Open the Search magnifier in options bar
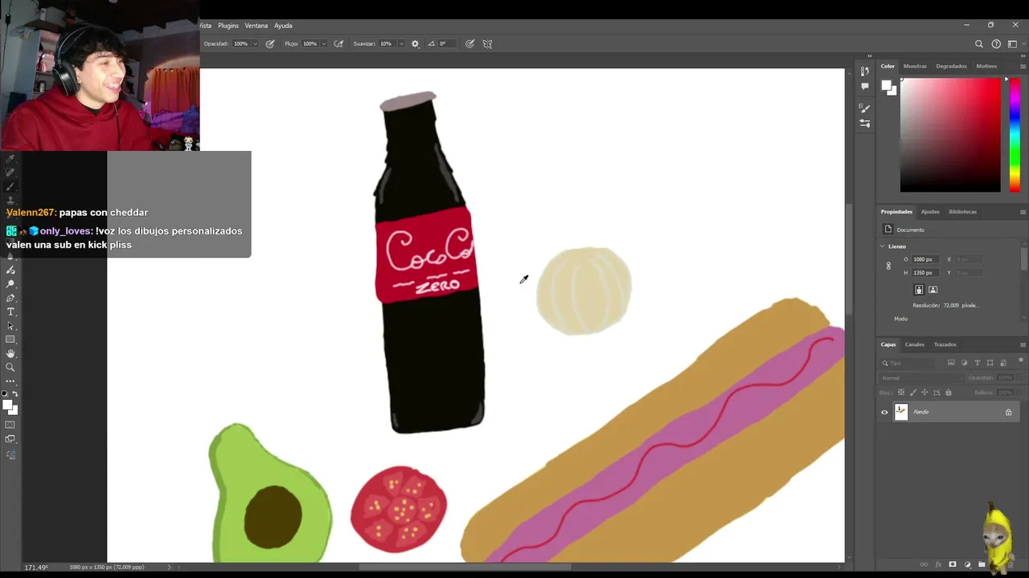1029x578 pixels. (x=979, y=44)
